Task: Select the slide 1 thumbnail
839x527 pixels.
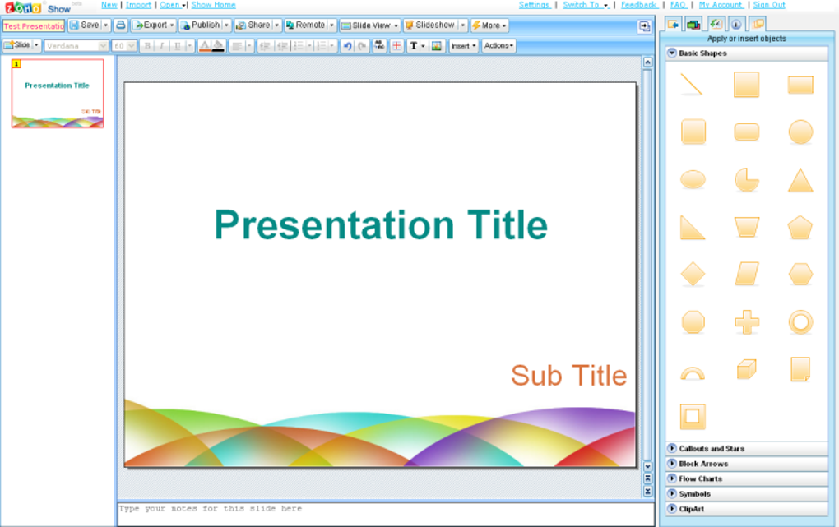Action: coord(58,93)
